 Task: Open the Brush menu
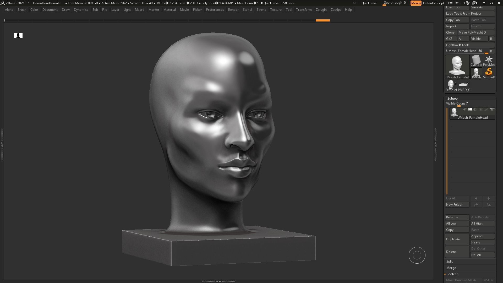(x=22, y=10)
